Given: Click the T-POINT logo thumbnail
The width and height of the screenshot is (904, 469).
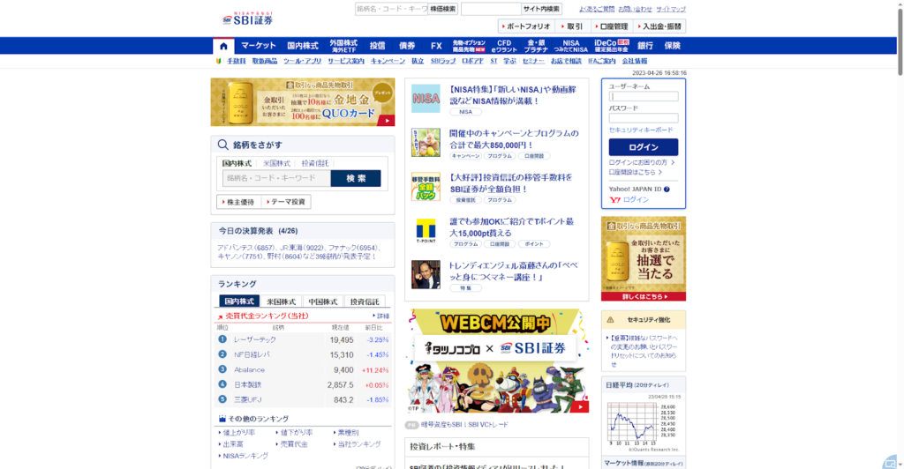Looking at the screenshot, I should click(x=426, y=230).
